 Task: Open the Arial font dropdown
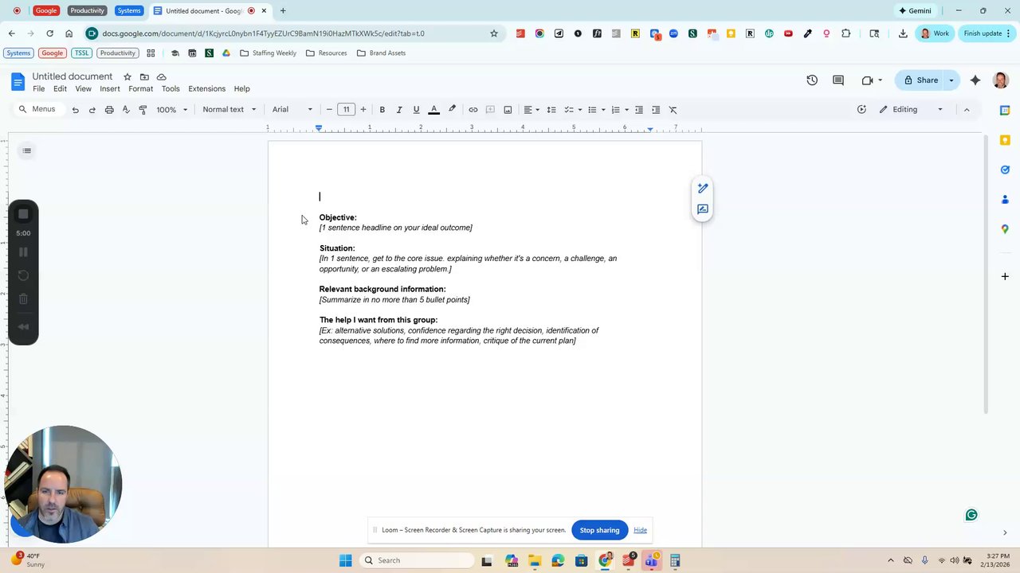tap(292, 110)
